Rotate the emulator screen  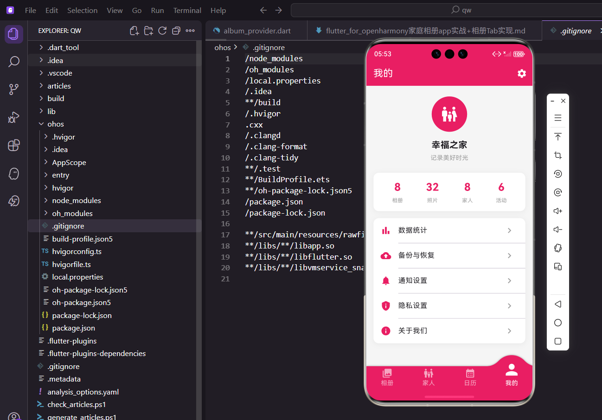pyautogui.click(x=557, y=248)
